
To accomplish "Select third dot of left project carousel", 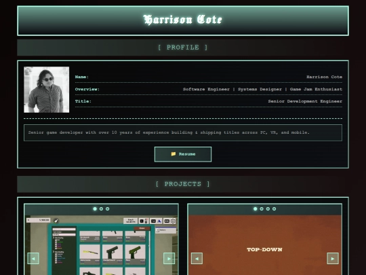I will tap(108, 209).
